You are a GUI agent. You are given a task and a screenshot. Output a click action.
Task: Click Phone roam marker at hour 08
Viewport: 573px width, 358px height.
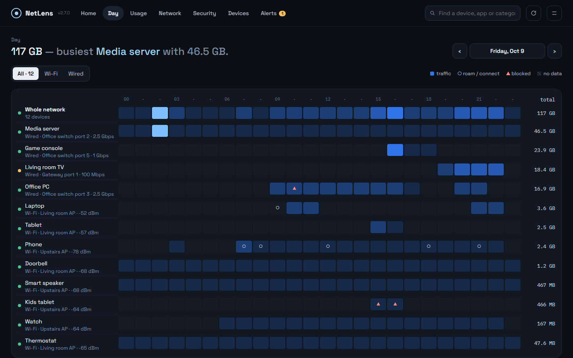point(261,246)
